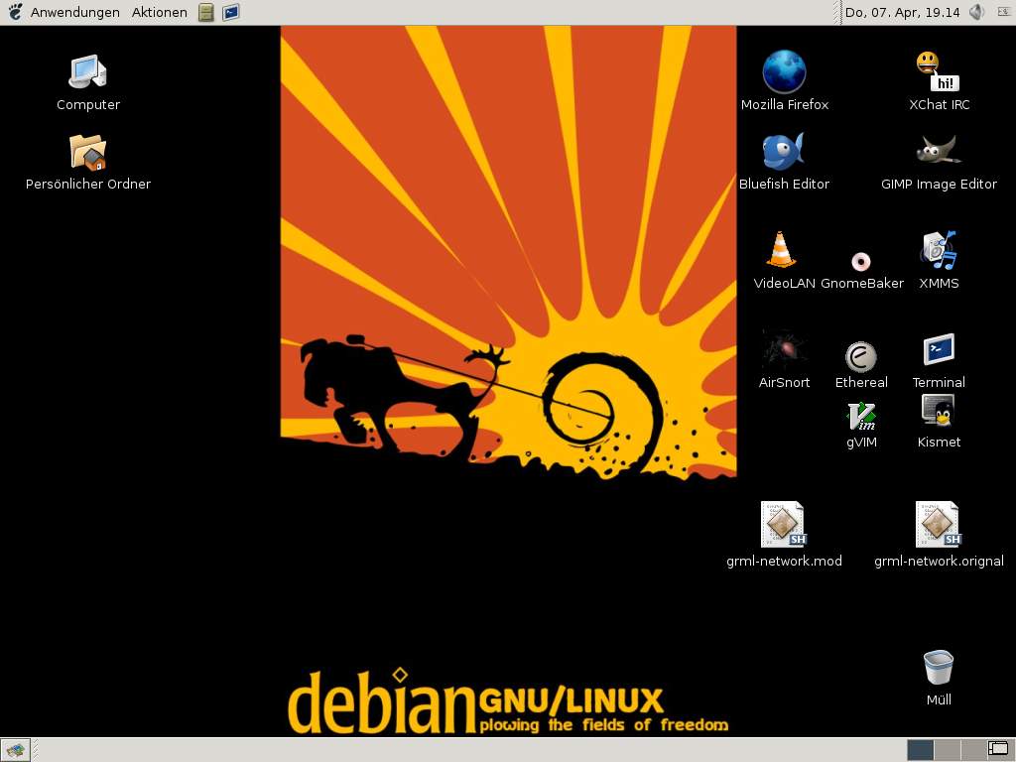Select the Kismet penguin icon
The width and height of the screenshot is (1016, 762).
click(x=938, y=411)
